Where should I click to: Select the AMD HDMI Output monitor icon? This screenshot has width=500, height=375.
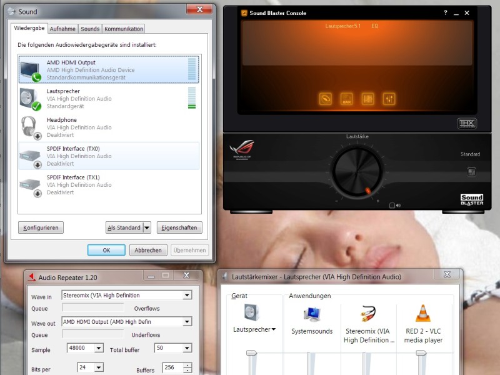(x=30, y=71)
